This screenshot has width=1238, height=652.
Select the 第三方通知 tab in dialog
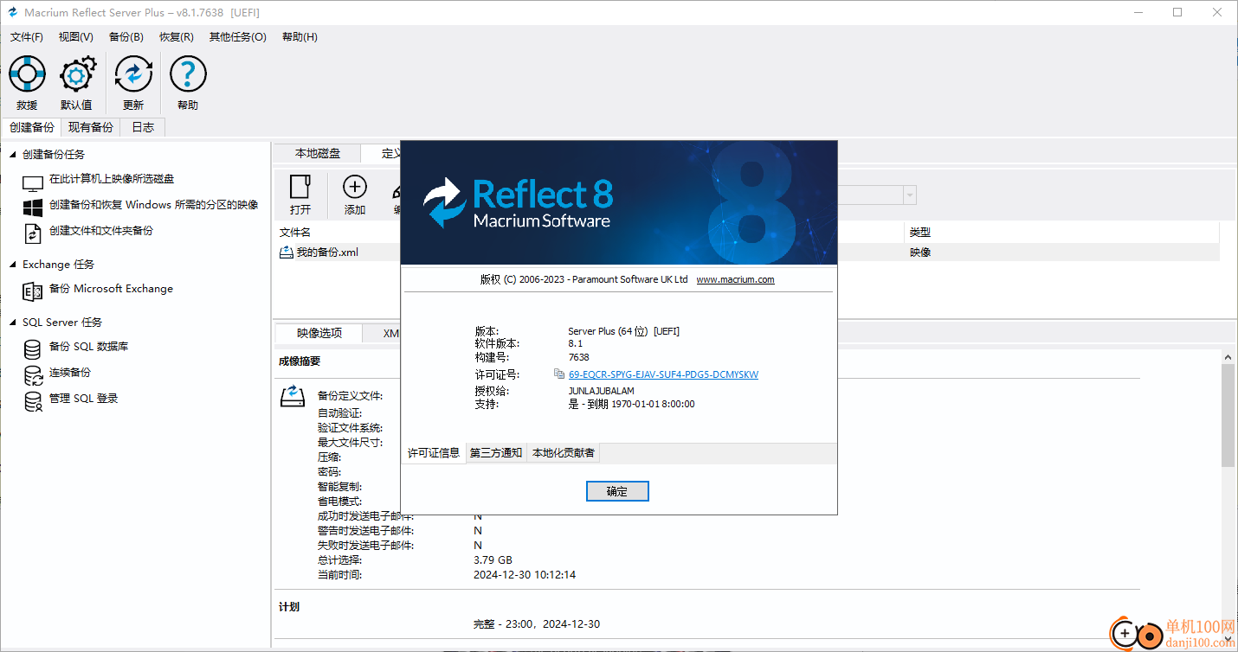click(x=496, y=453)
